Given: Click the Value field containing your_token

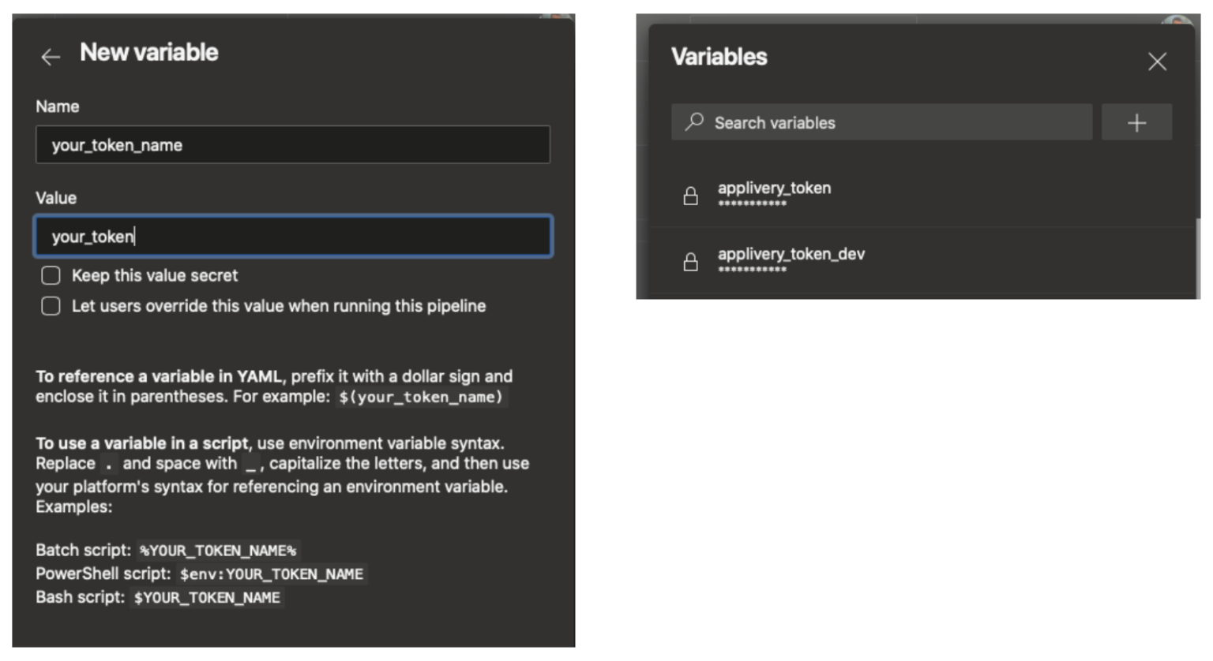Looking at the screenshot, I should click(x=292, y=236).
